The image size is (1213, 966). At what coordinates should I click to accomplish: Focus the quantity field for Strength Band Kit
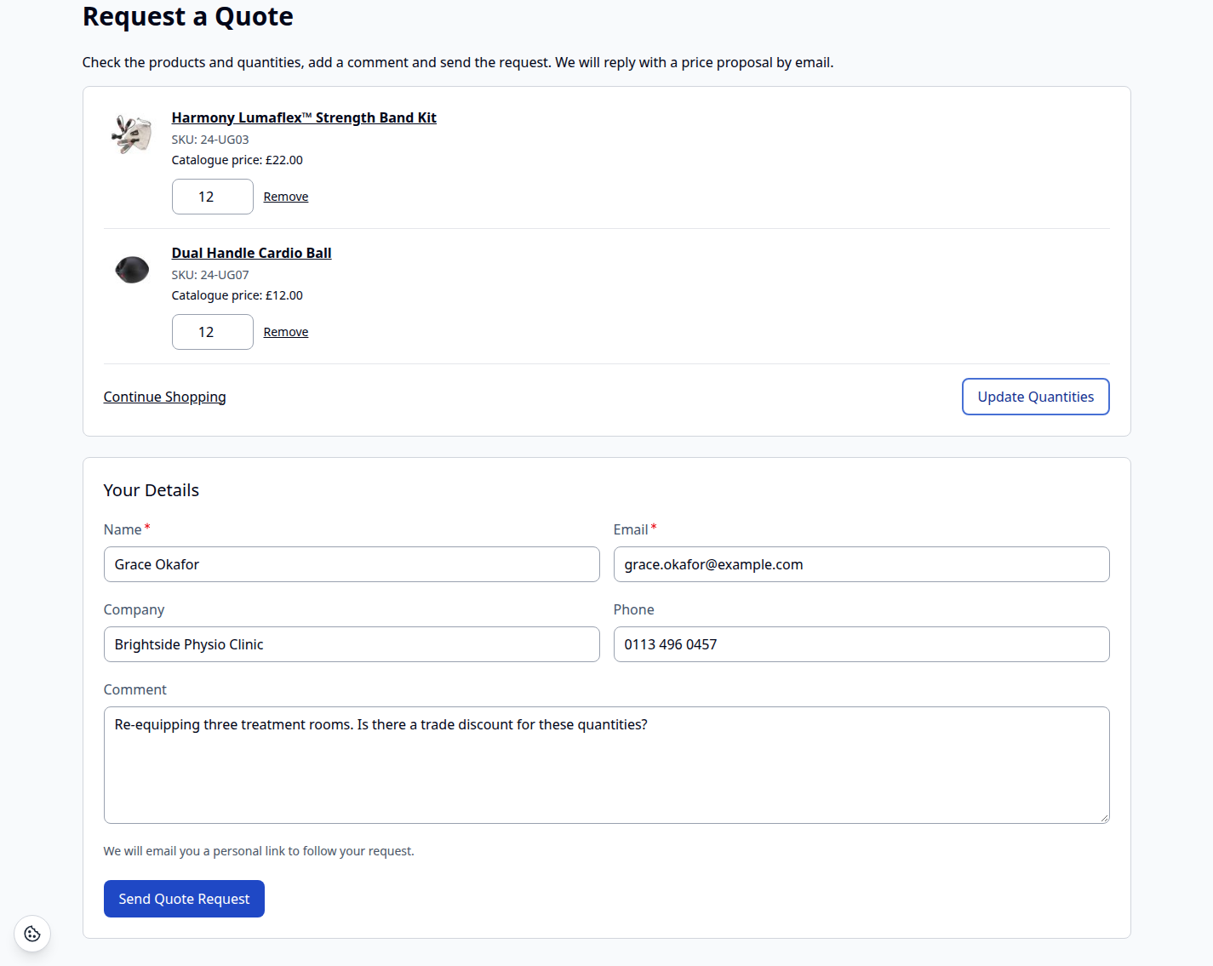pyautogui.click(x=213, y=197)
